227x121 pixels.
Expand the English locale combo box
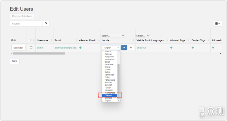(111, 48)
